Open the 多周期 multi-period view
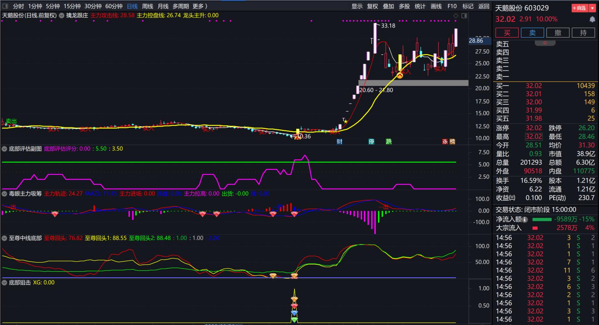Screen dimensions: 599x325 [181, 6]
